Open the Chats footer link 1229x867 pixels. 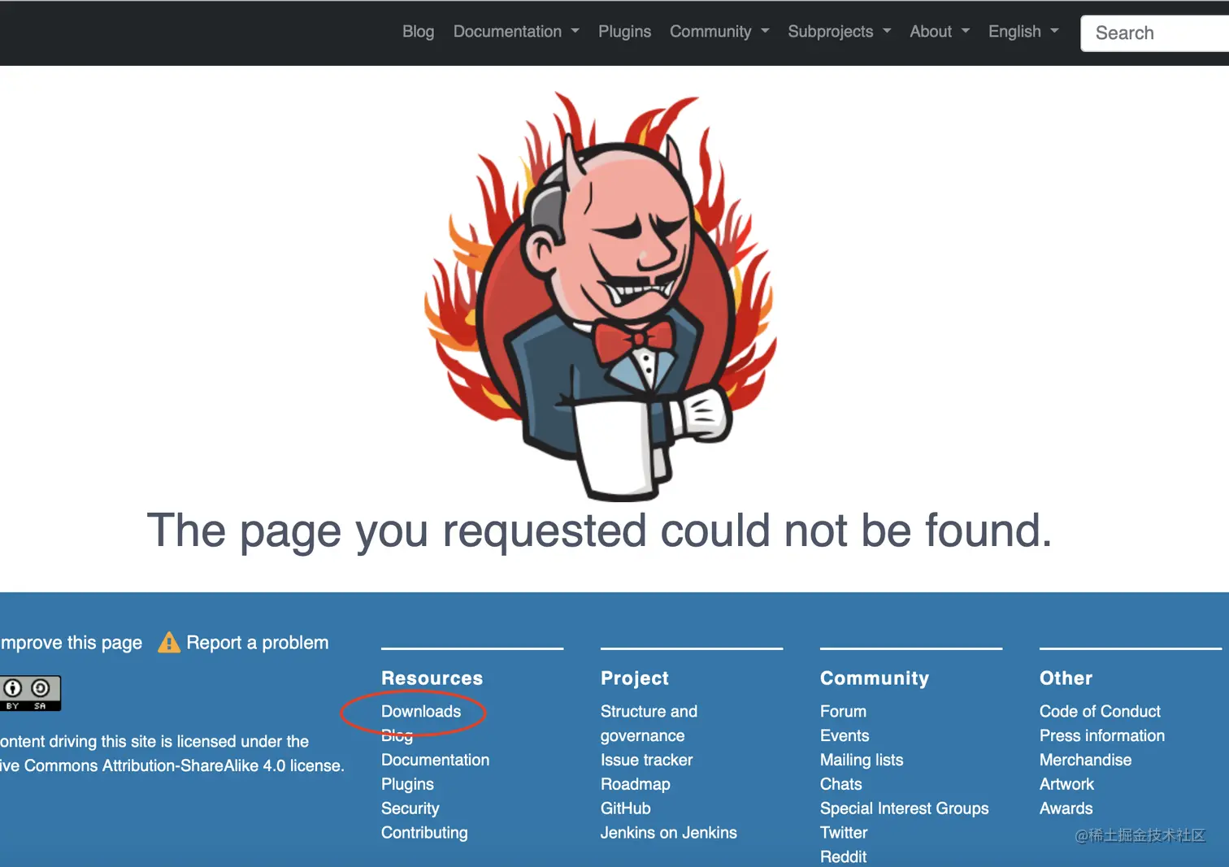coord(840,784)
